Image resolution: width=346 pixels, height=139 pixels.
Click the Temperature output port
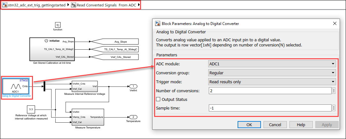[133, 117]
